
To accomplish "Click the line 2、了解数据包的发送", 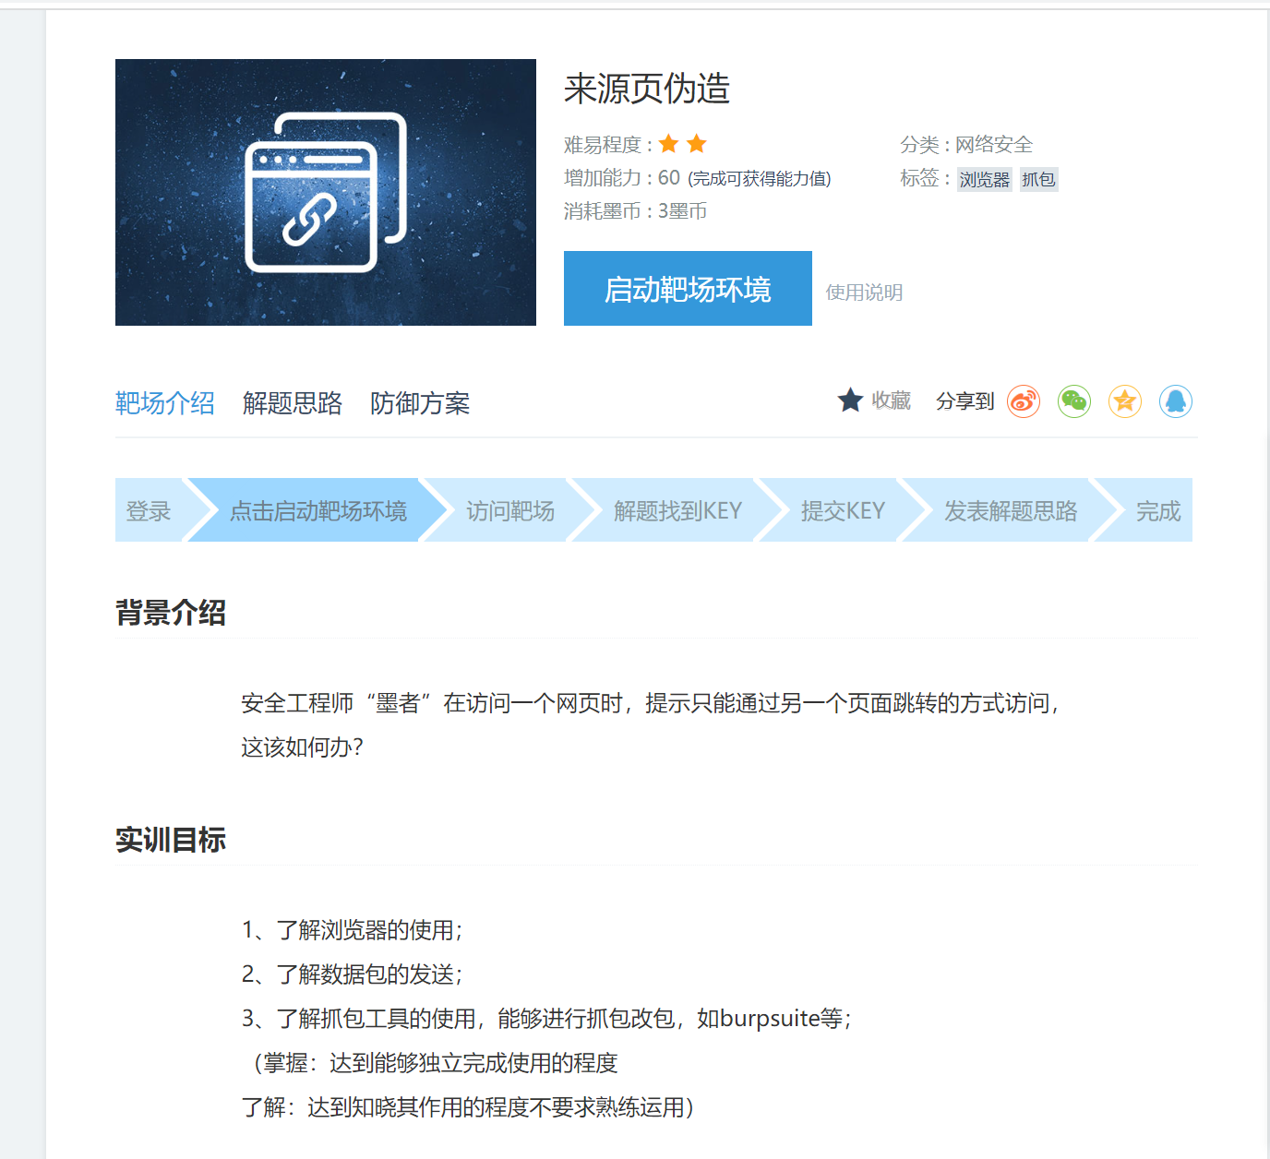I will (353, 974).
